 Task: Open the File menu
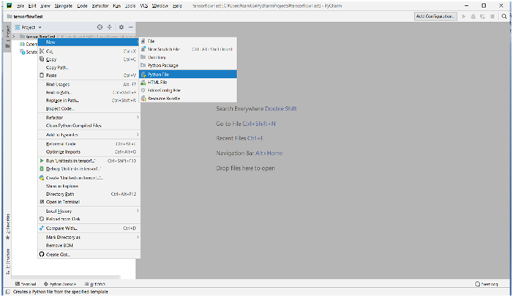point(20,6)
